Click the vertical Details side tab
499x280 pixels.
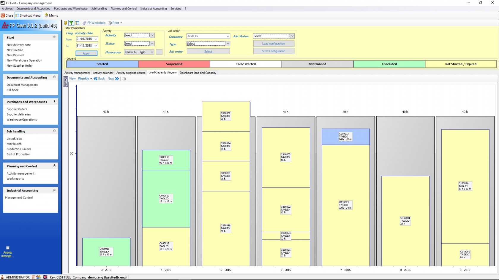tap(66, 82)
